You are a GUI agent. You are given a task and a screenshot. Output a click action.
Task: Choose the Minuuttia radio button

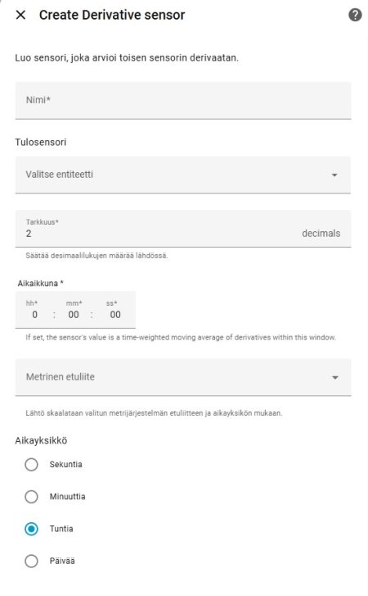(x=31, y=497)
